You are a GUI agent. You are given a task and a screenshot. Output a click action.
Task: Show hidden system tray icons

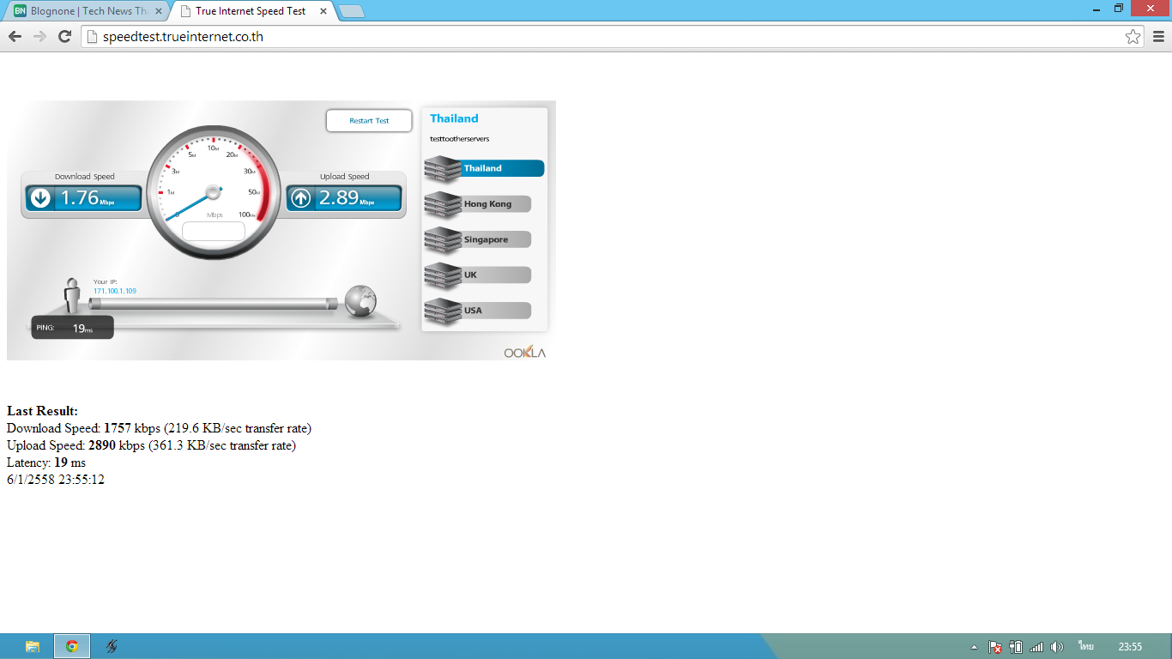click(974, 647)
